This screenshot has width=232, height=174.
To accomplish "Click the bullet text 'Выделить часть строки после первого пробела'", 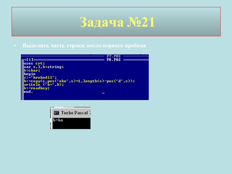I will click(x=84, y=46).
